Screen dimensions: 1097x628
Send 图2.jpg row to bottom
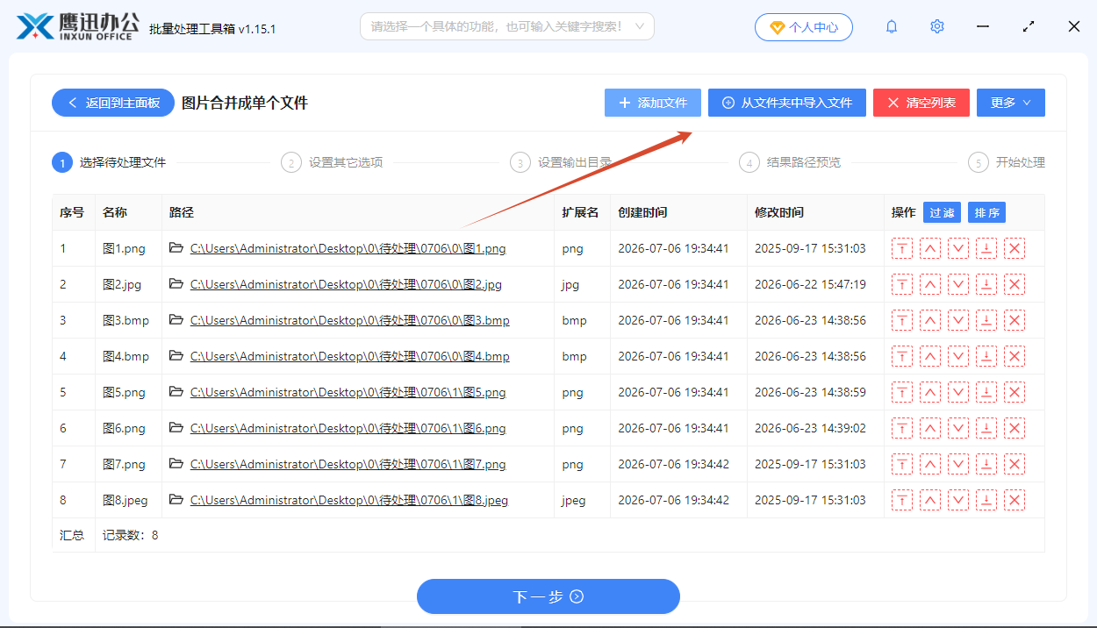[986, 284]
